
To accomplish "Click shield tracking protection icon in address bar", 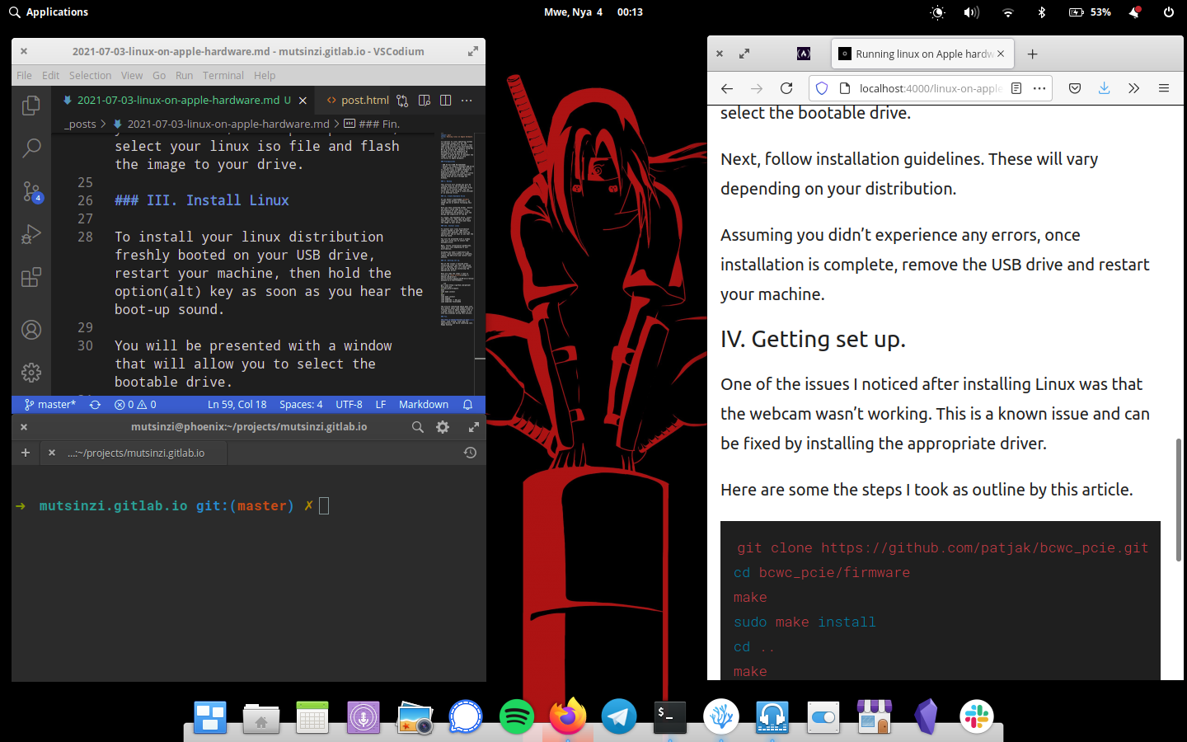I will (822, 88).
